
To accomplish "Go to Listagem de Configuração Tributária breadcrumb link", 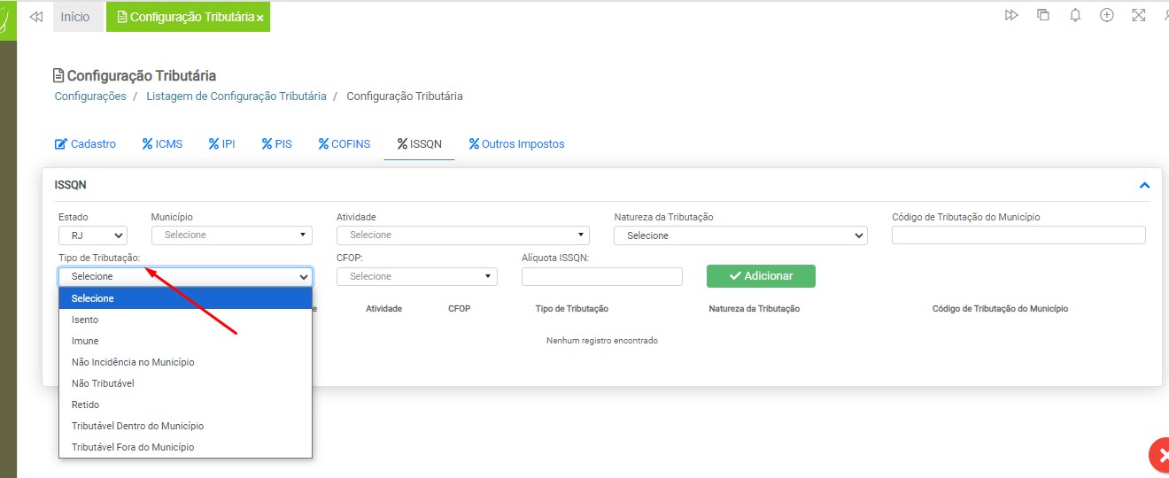I will [x=236, y=96].
